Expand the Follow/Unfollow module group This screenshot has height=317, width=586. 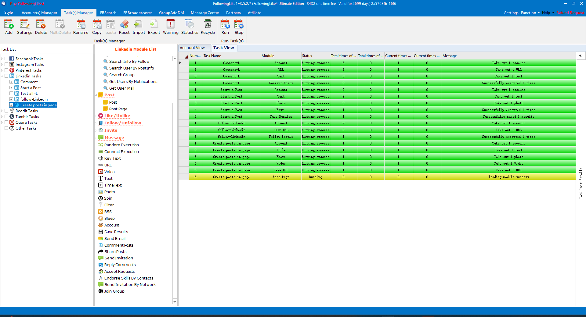pos(96,123)
